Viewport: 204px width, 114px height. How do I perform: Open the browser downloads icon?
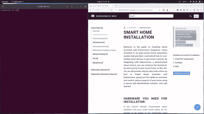point(191,10)
